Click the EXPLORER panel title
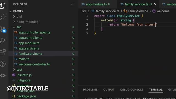176x99 pixels. (20, 4)
